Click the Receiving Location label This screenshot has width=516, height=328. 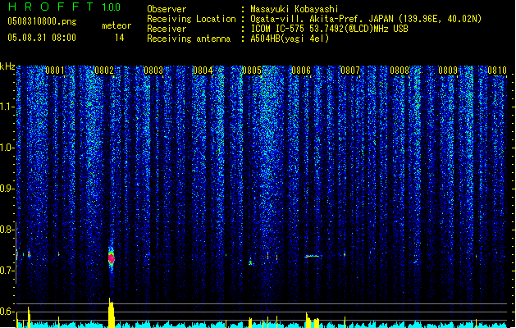click(191, 19)
